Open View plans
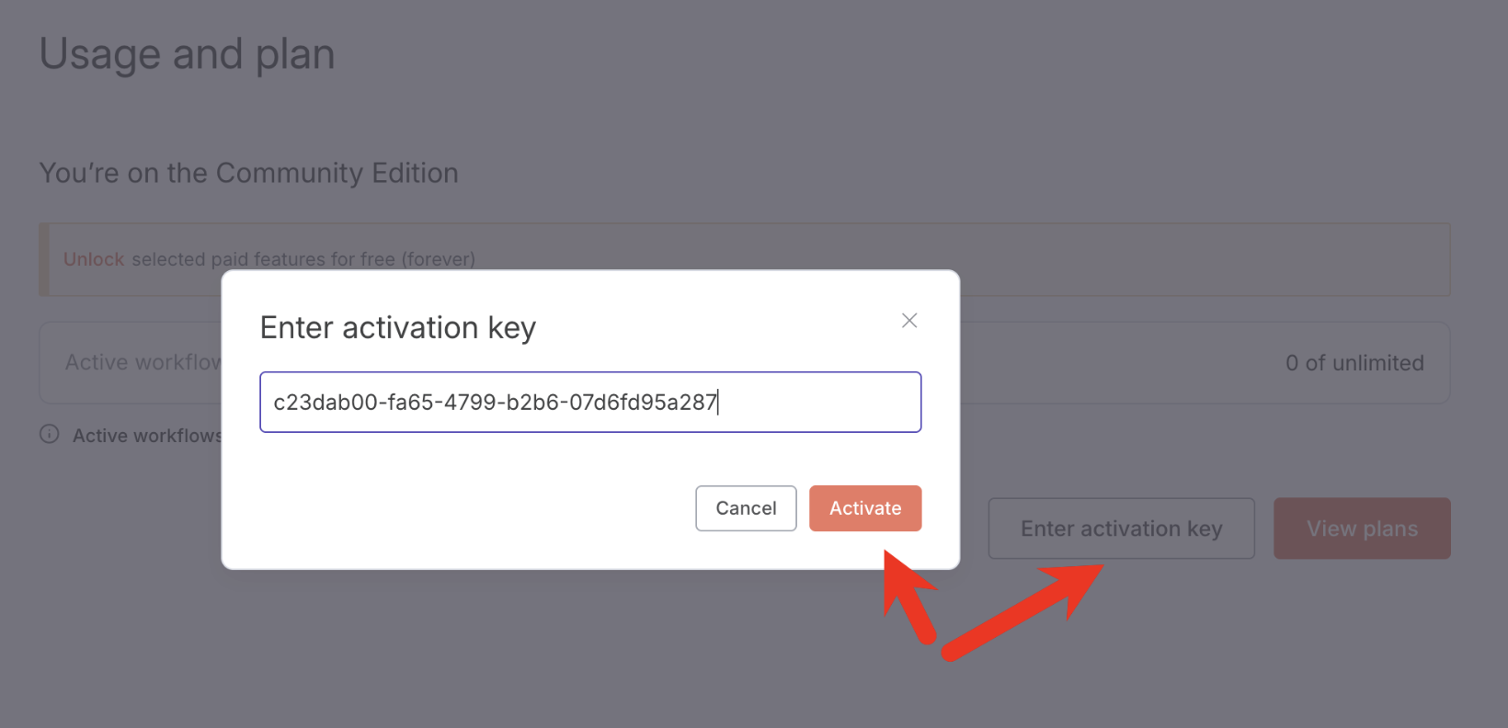 [1361, 529]
